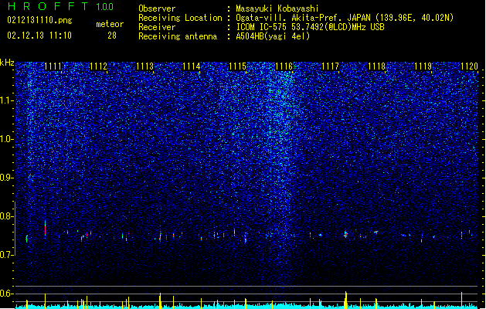Select receiver ICOM IC-575 53.7492 MHz text
The width and height of the screenshot is (486, 309).
[x=310, y=27]
